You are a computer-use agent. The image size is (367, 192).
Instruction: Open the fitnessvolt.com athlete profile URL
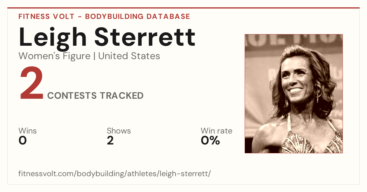115,174
